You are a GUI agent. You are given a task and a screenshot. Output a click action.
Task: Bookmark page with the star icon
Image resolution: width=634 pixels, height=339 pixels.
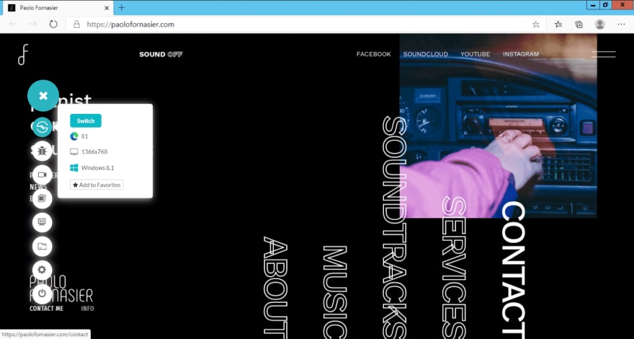coord(536,25)
